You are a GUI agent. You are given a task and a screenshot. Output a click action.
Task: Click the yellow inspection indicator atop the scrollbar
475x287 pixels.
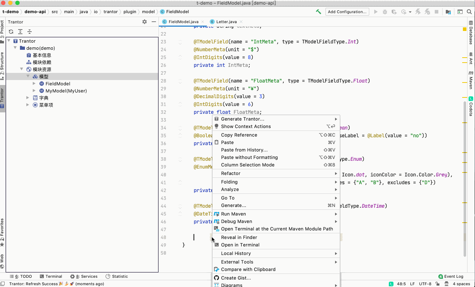[465, 29]
